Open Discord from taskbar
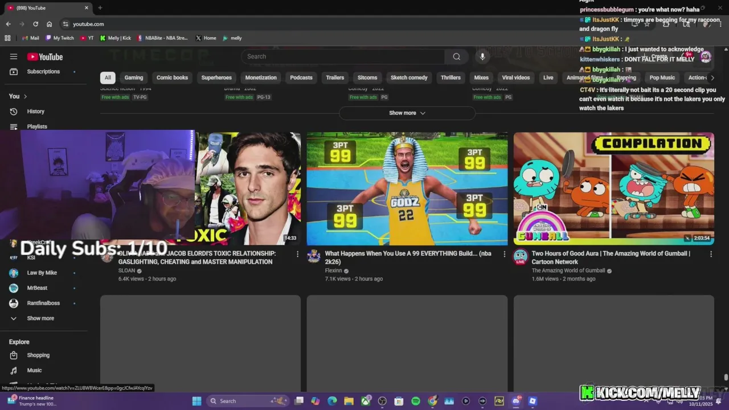The width and height of the screenshot is (729, 410). [516, 401]
